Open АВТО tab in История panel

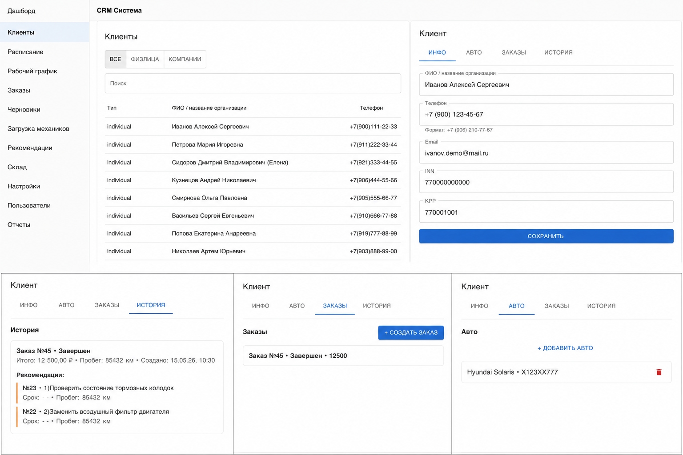click(x=66, y=305)
